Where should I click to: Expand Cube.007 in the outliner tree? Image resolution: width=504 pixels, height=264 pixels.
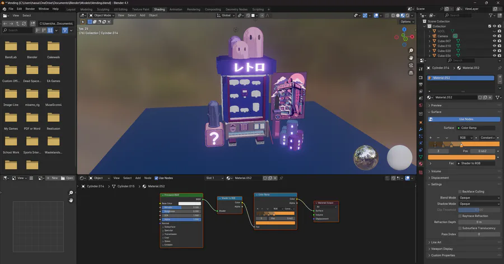430,41
